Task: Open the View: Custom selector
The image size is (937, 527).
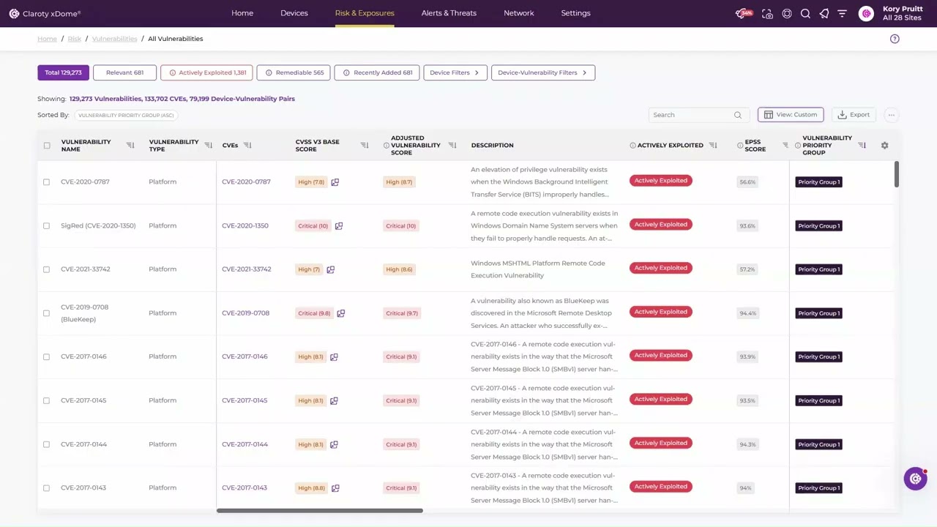Action: 791,115
